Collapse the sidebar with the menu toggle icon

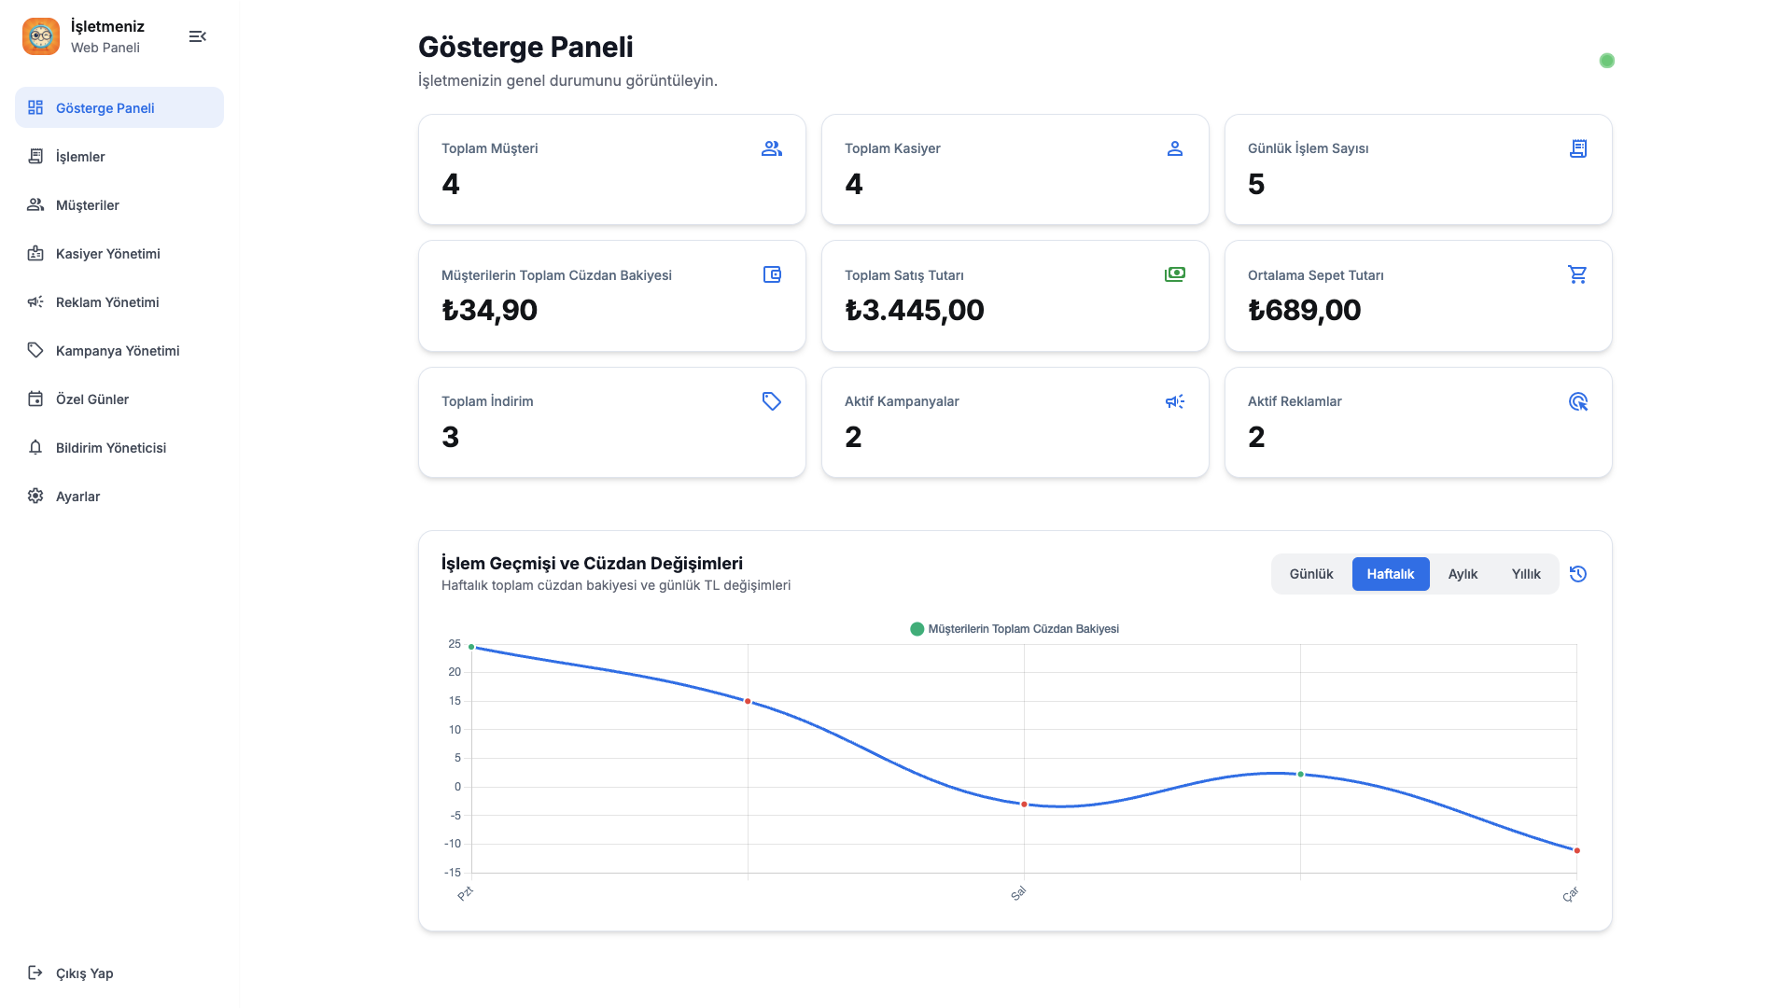coord(197,36)
